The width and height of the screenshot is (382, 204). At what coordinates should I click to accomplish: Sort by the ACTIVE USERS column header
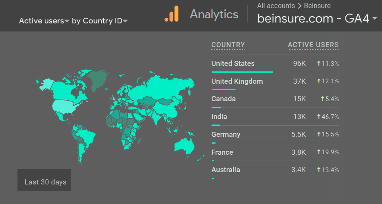pyautogui.click(x=313, y=45)
